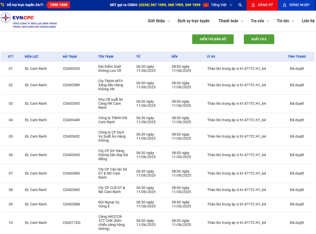Call the 1900 1909 hotline badge
This screenshot has width=316, height=234.
(x=59, y=5)
